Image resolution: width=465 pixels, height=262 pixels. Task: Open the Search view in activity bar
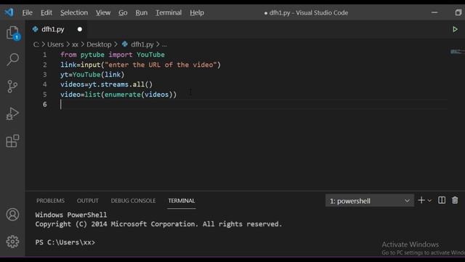click(12, 60)
